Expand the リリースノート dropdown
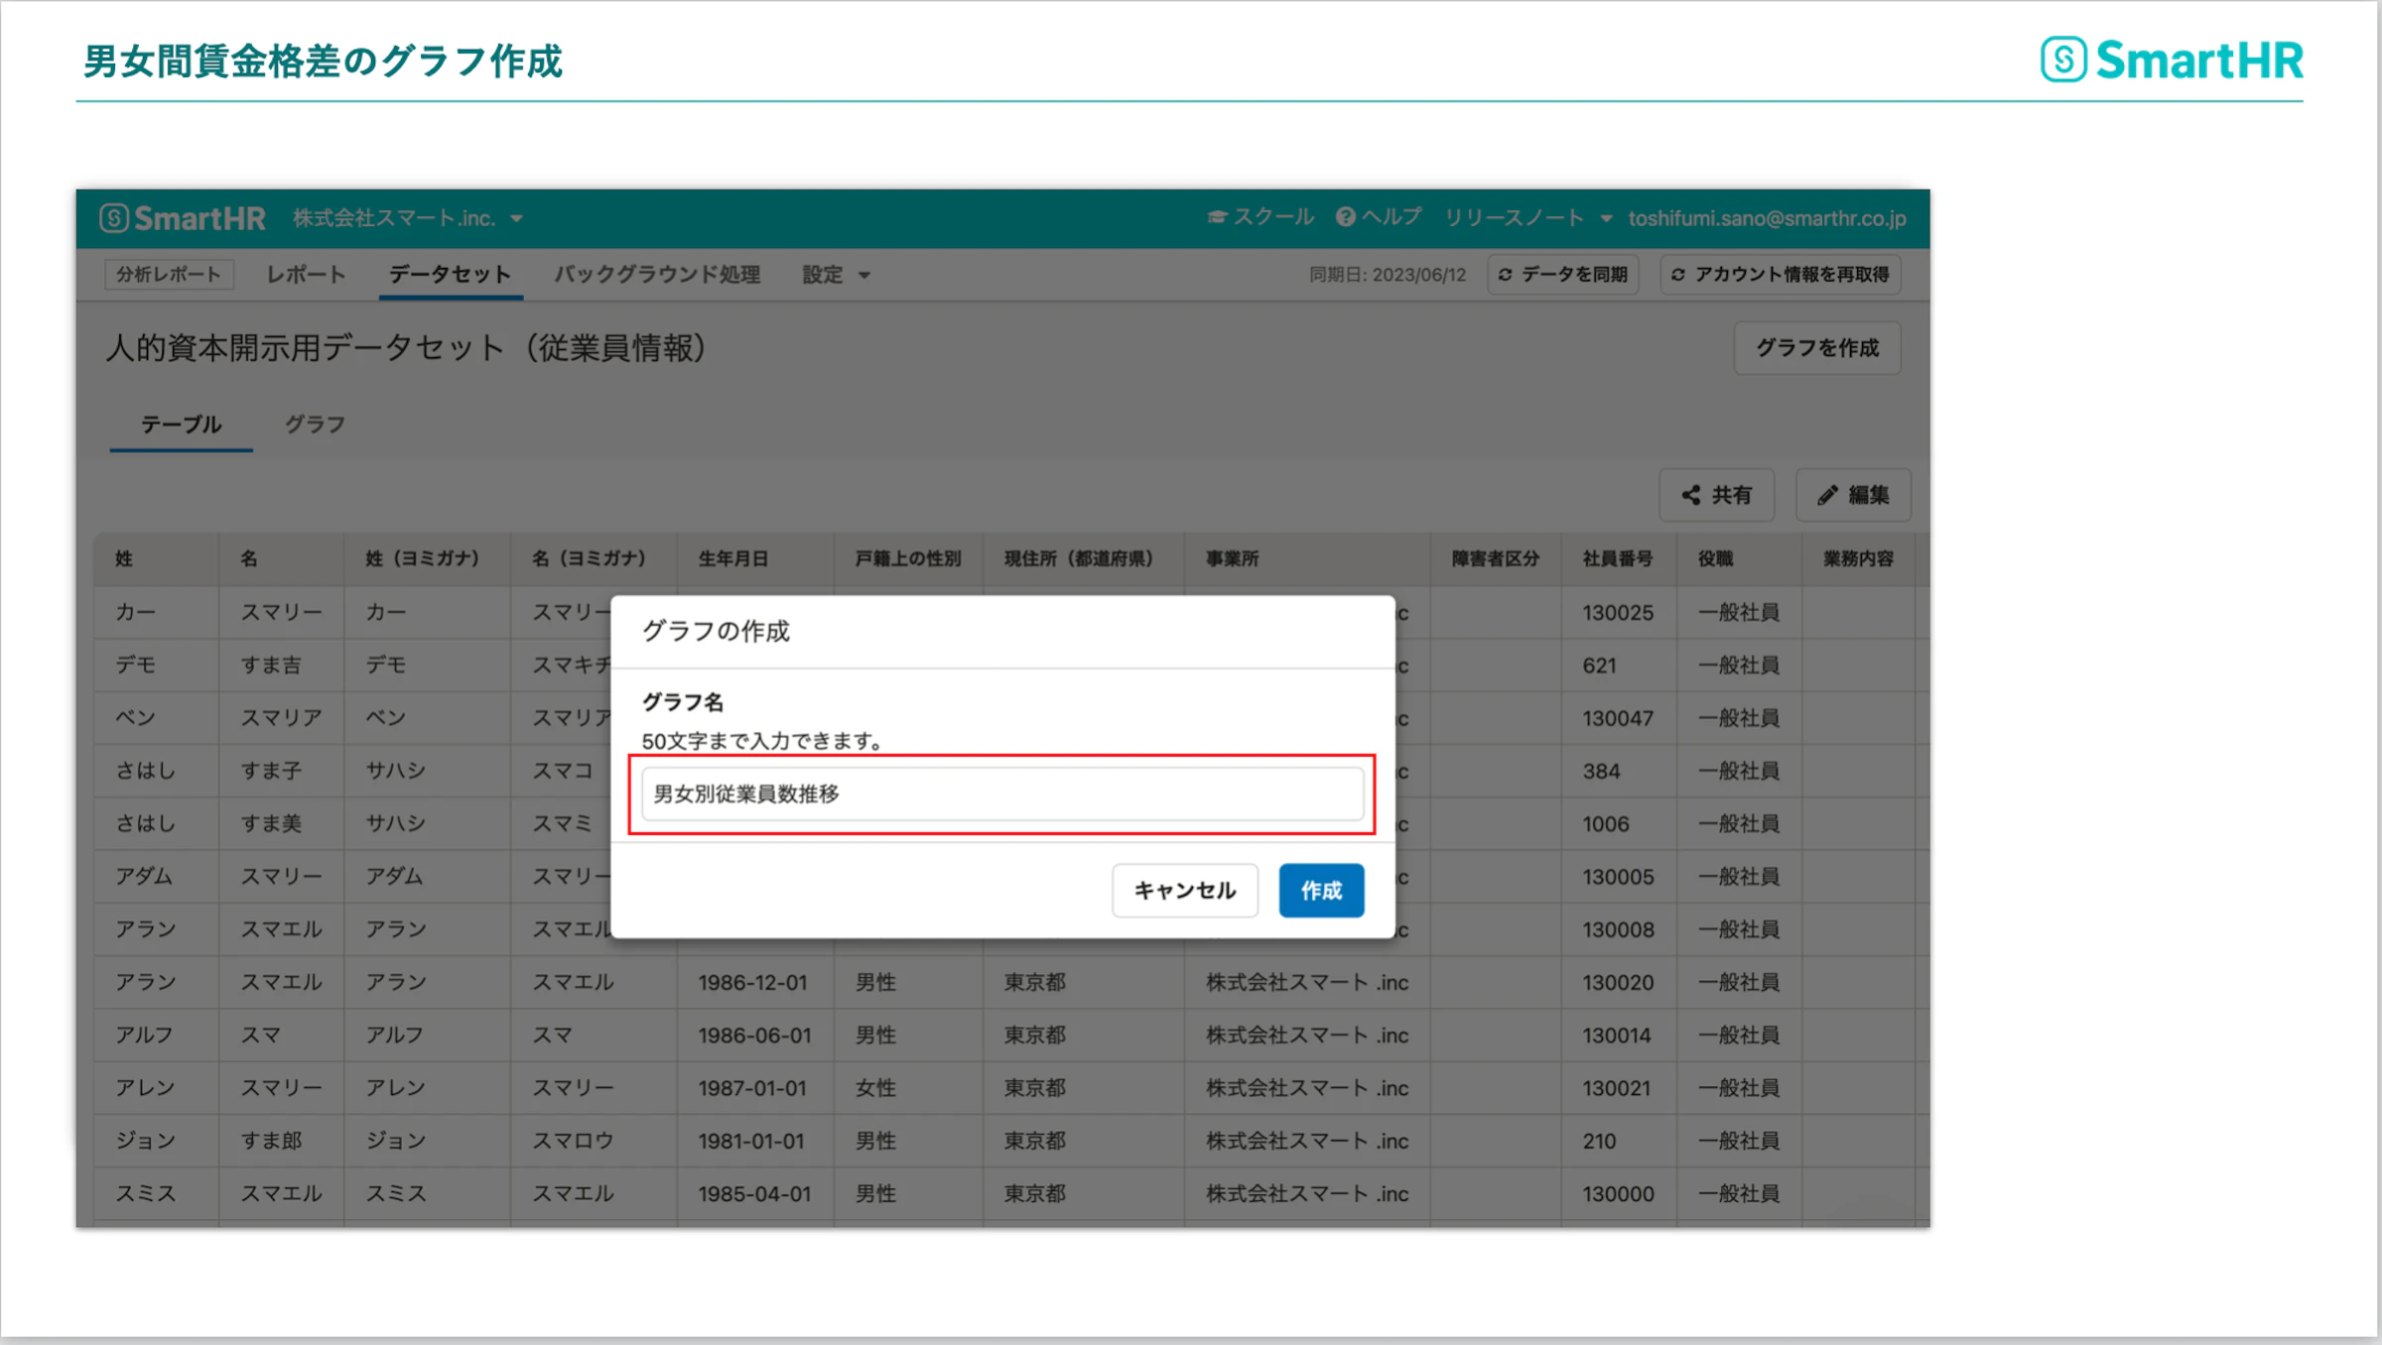 pos(1527,217)
